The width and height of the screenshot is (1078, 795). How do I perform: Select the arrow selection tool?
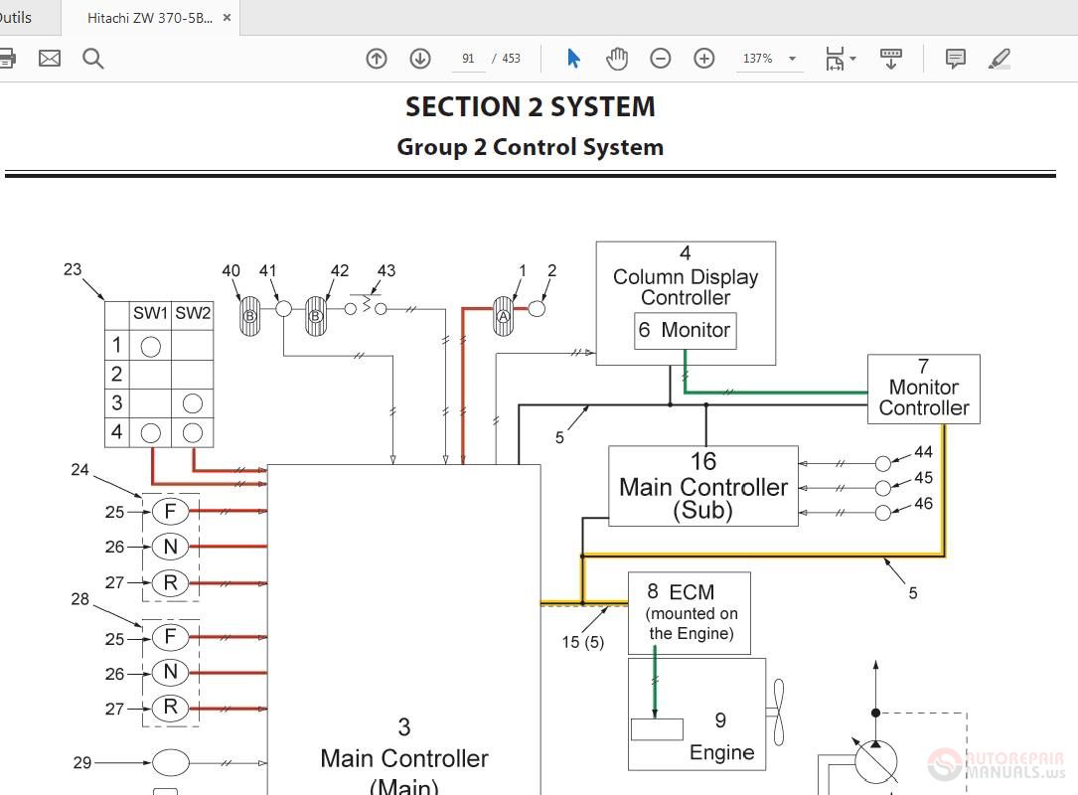pyautogui.click(x=573, y=59)
